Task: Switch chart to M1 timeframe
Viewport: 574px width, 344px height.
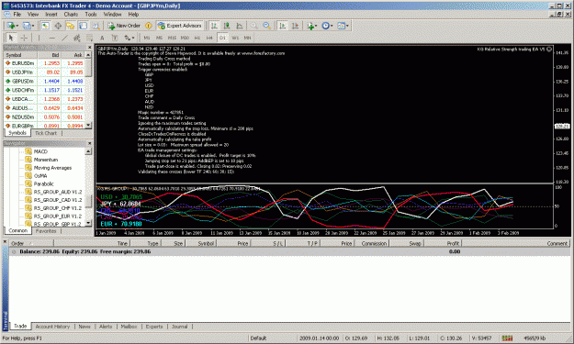Action: click(147, 38)
